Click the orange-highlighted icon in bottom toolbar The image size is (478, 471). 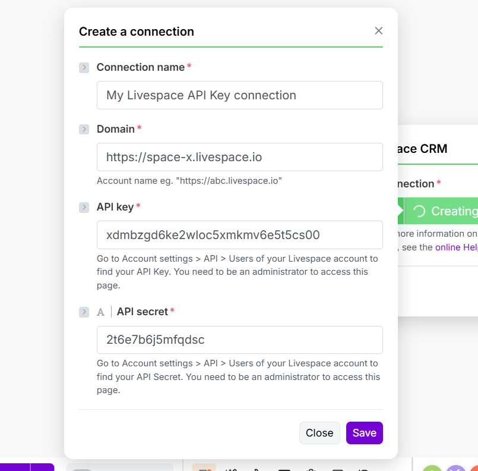[x=204, y=467]
